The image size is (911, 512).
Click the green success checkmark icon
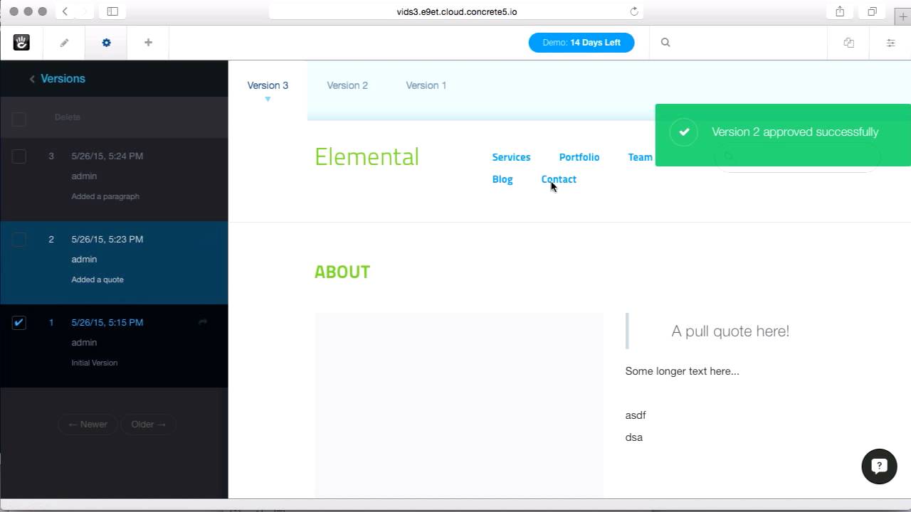684,132
